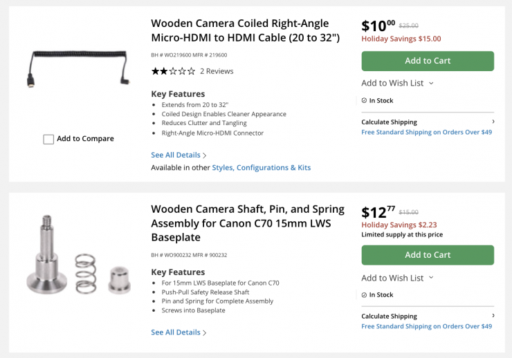
Task: Open See All Details for coiled HDMI cable
Action: pos(179,155)
